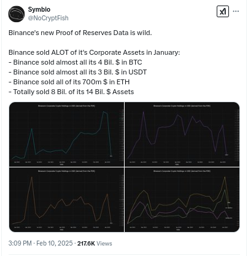This screenshot has height=256, width=248.
Task: Open the Symbio display name link
Action: pyautogui.click(x=39, y=9)
